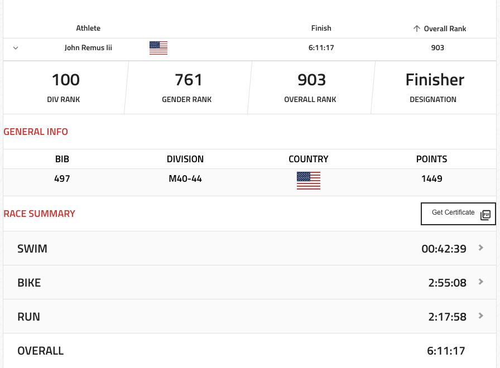The width and height of the screenshot is (500, 368).
Task: Expand the SWIM split details
Action: pos(481,248)
